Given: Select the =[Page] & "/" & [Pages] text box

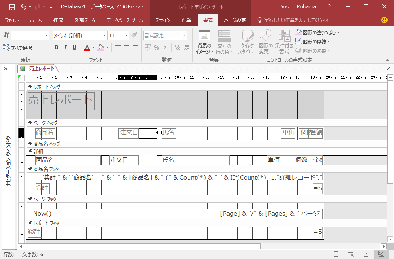Looking at the screenshot, I should coord(255,213).
